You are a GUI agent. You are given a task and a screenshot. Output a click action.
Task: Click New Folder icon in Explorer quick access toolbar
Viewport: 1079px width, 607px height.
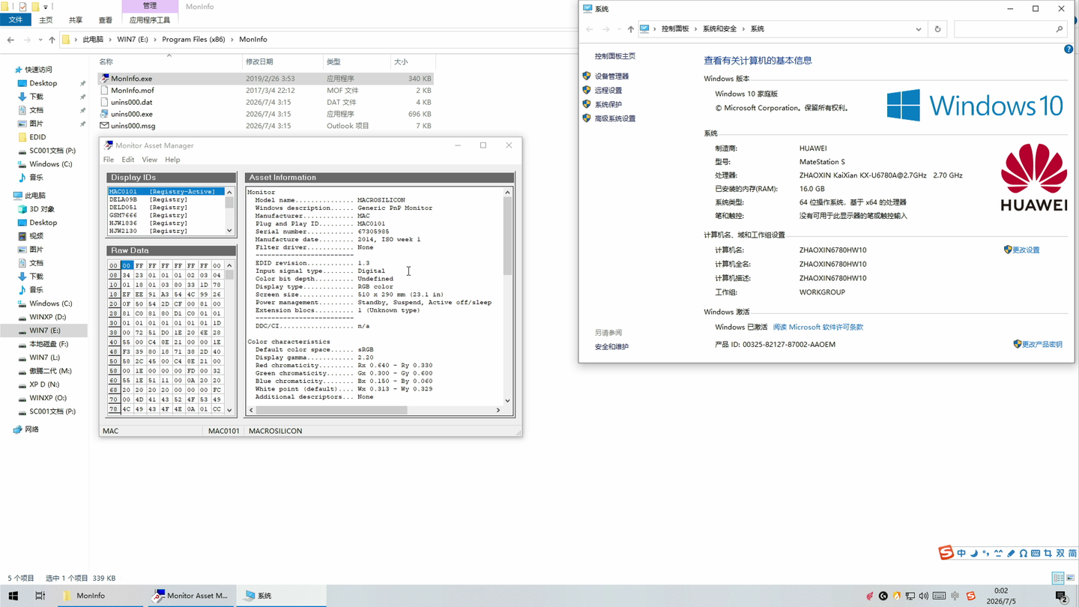coord(34,7)
